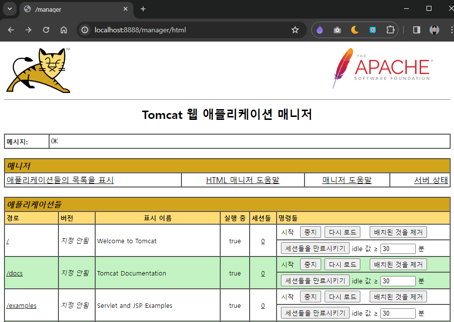Open 애플리케이션들의 목록을 표시 link
The height and width of the screenshot is (322, 454).
[60, 180]
